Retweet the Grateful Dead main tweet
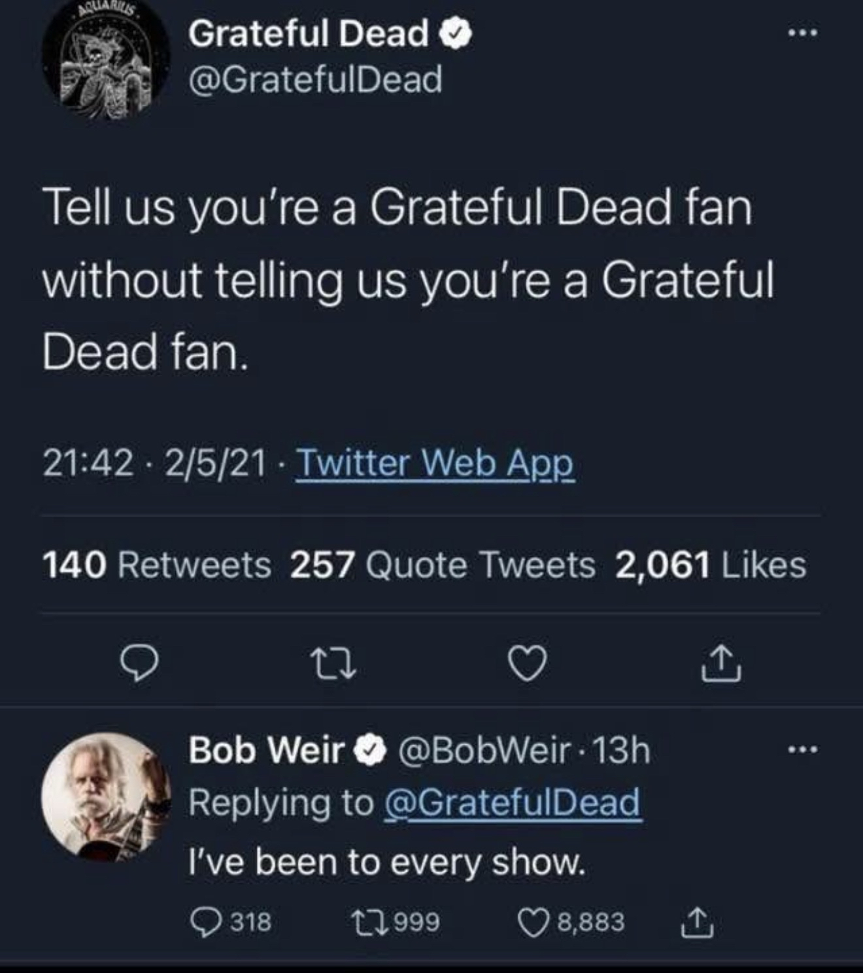 pos(333,664)
